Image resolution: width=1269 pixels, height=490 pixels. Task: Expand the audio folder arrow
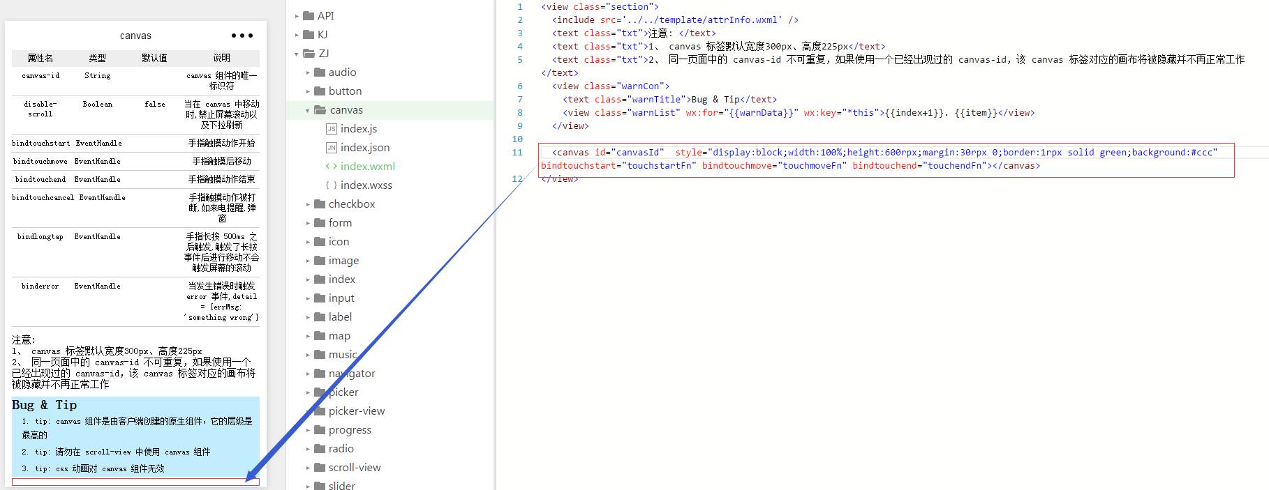tap(308, 72)
